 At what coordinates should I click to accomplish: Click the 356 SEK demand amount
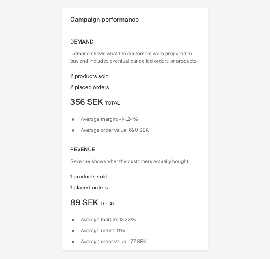[86, 102]
